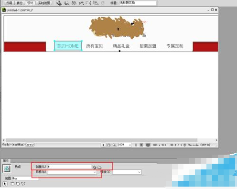
Task: Select the pointer hotspot tool
Action: click(x=5, y=184)
